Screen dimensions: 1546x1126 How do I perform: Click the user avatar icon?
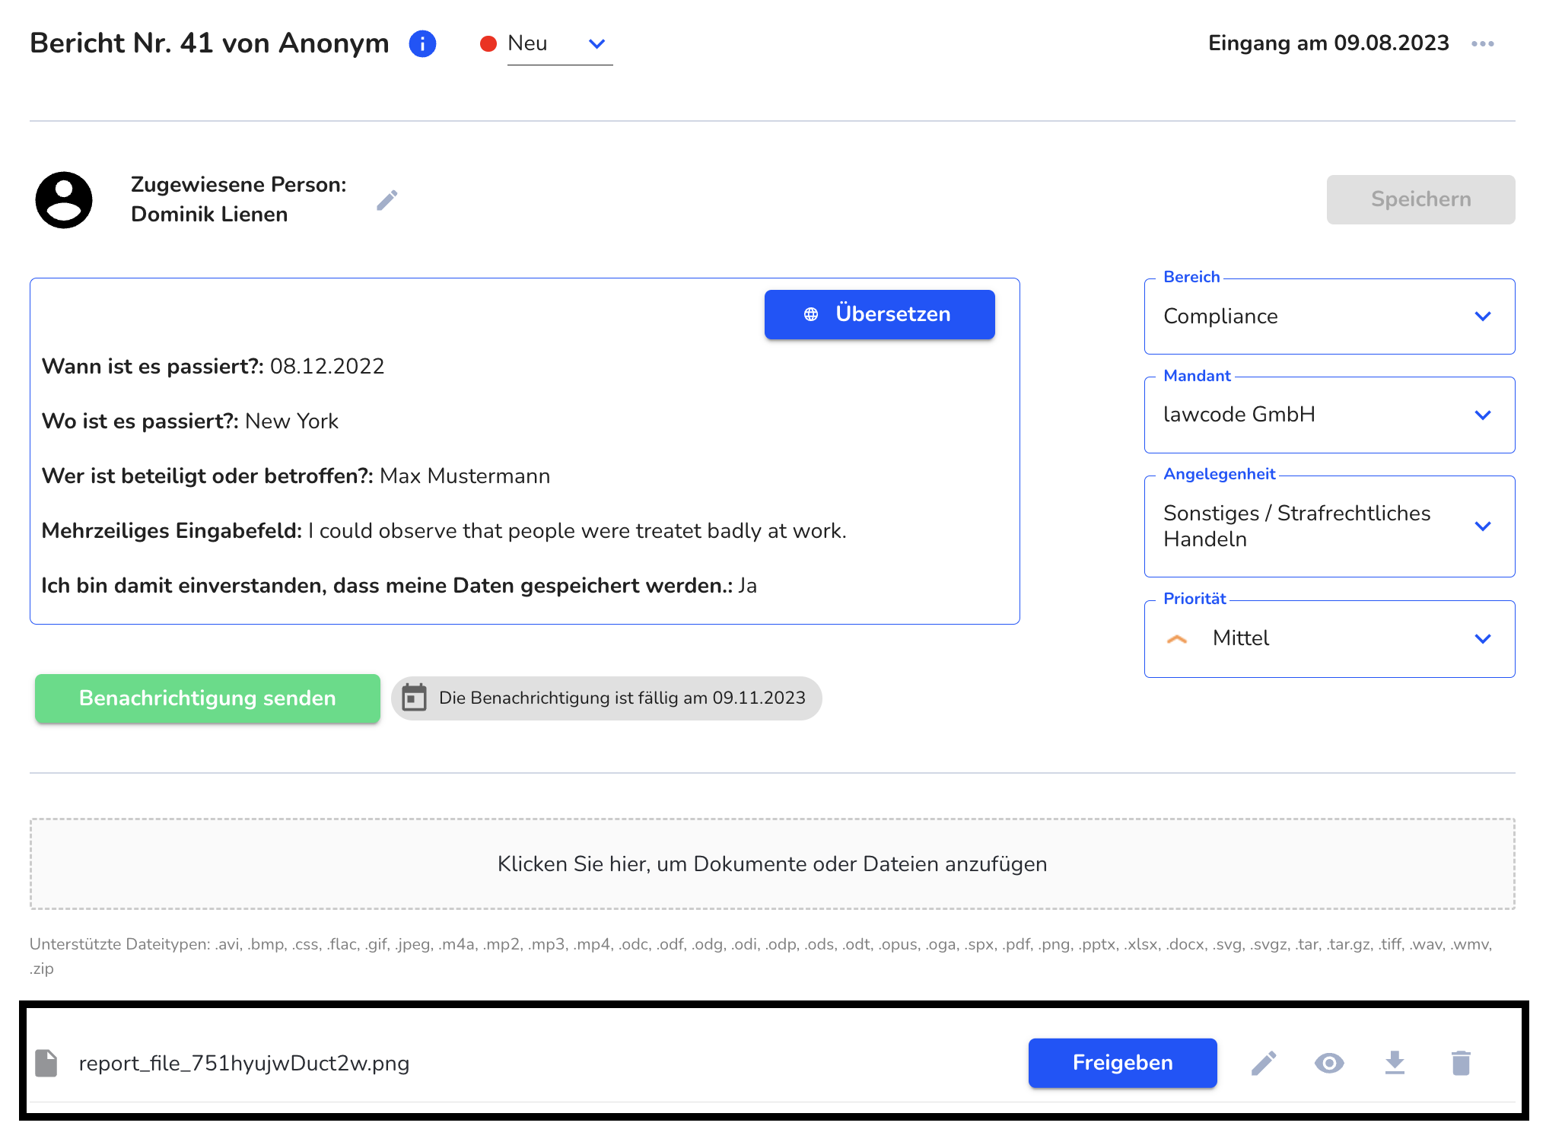pyautogui.click(x=64, y=199)
